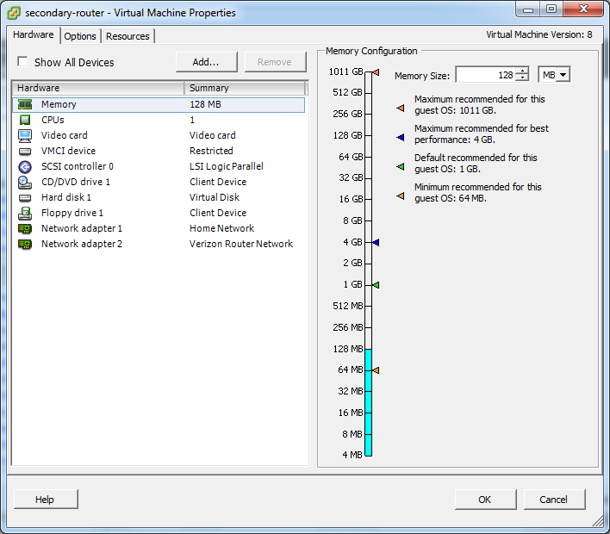Click the Hard disk 1 icon
Screen dimensions: 610x534
coord(25,198)
